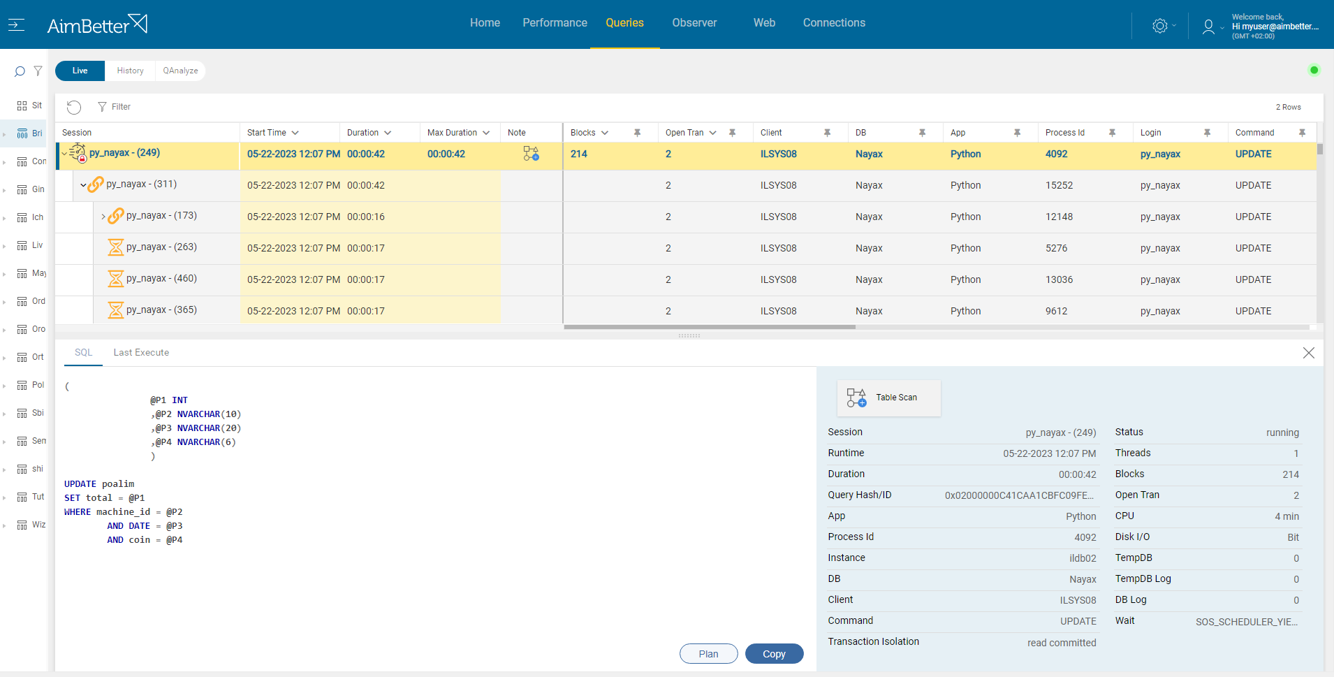This screenshot has width=1334, height=677.
Task: Click the sidebar search magnifier icon
Action: click(x=20, y=71)
